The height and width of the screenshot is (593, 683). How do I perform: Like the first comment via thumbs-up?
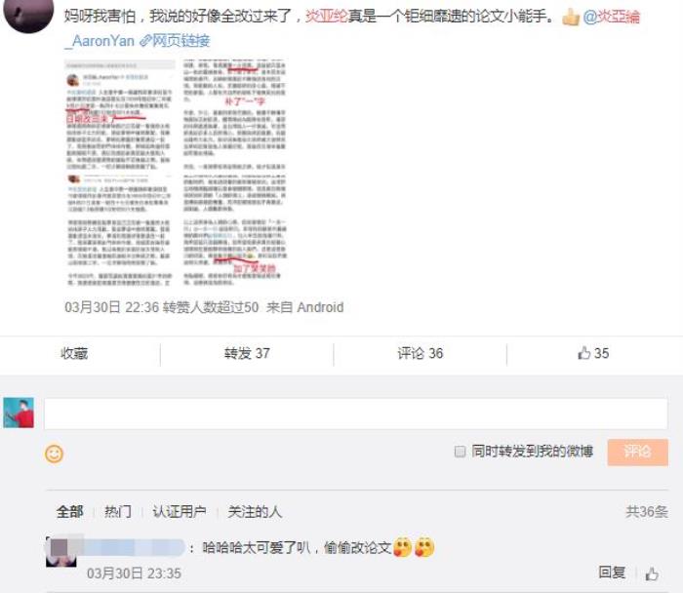tap(652, 573)
